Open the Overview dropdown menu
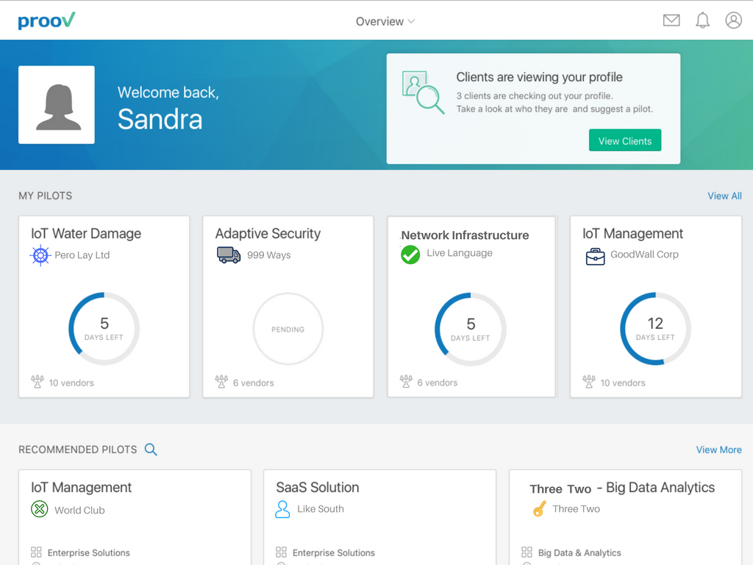The height and width of the screenshot is (565, 753). coord(385,21)
